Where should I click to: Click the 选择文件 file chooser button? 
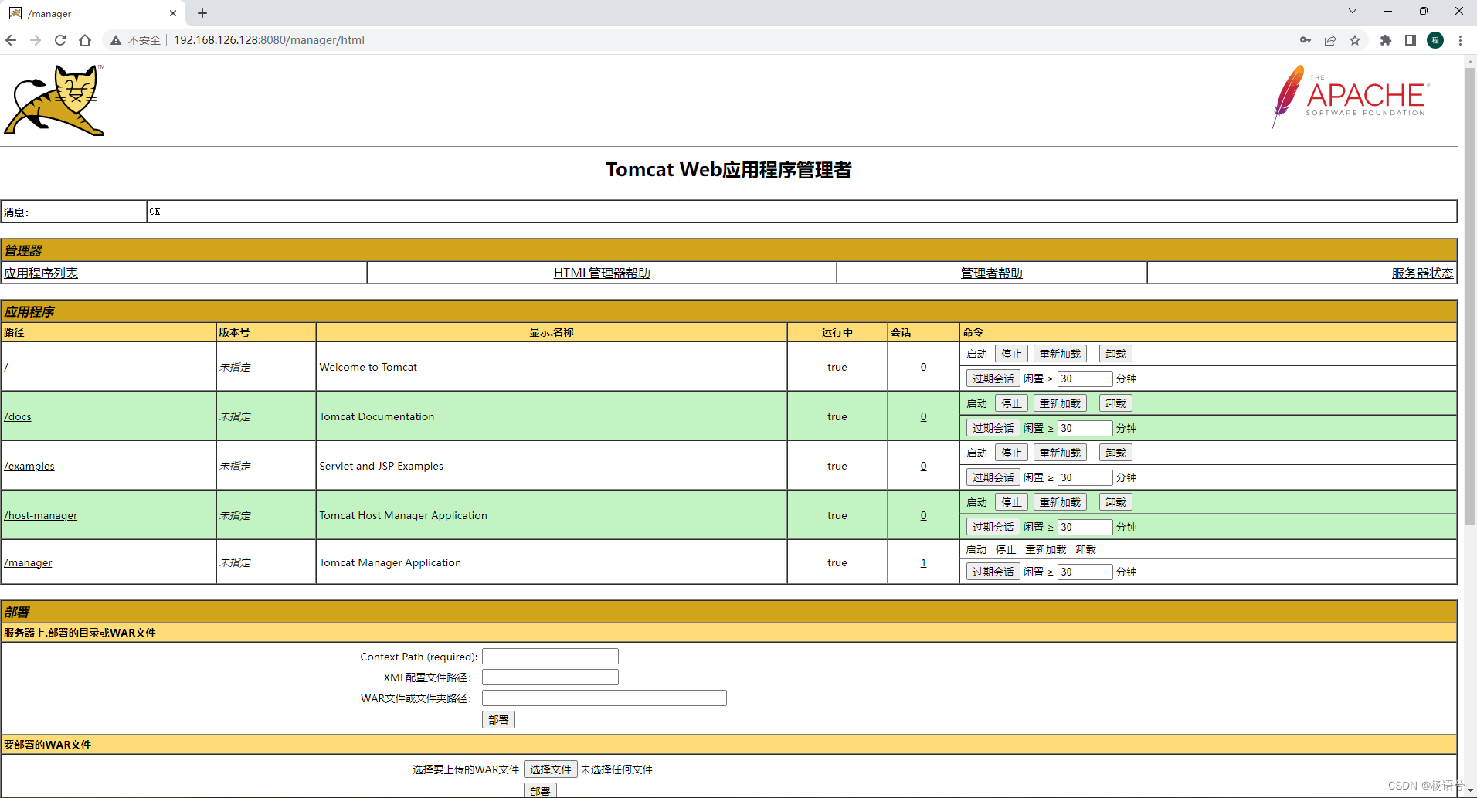point(550,769)
